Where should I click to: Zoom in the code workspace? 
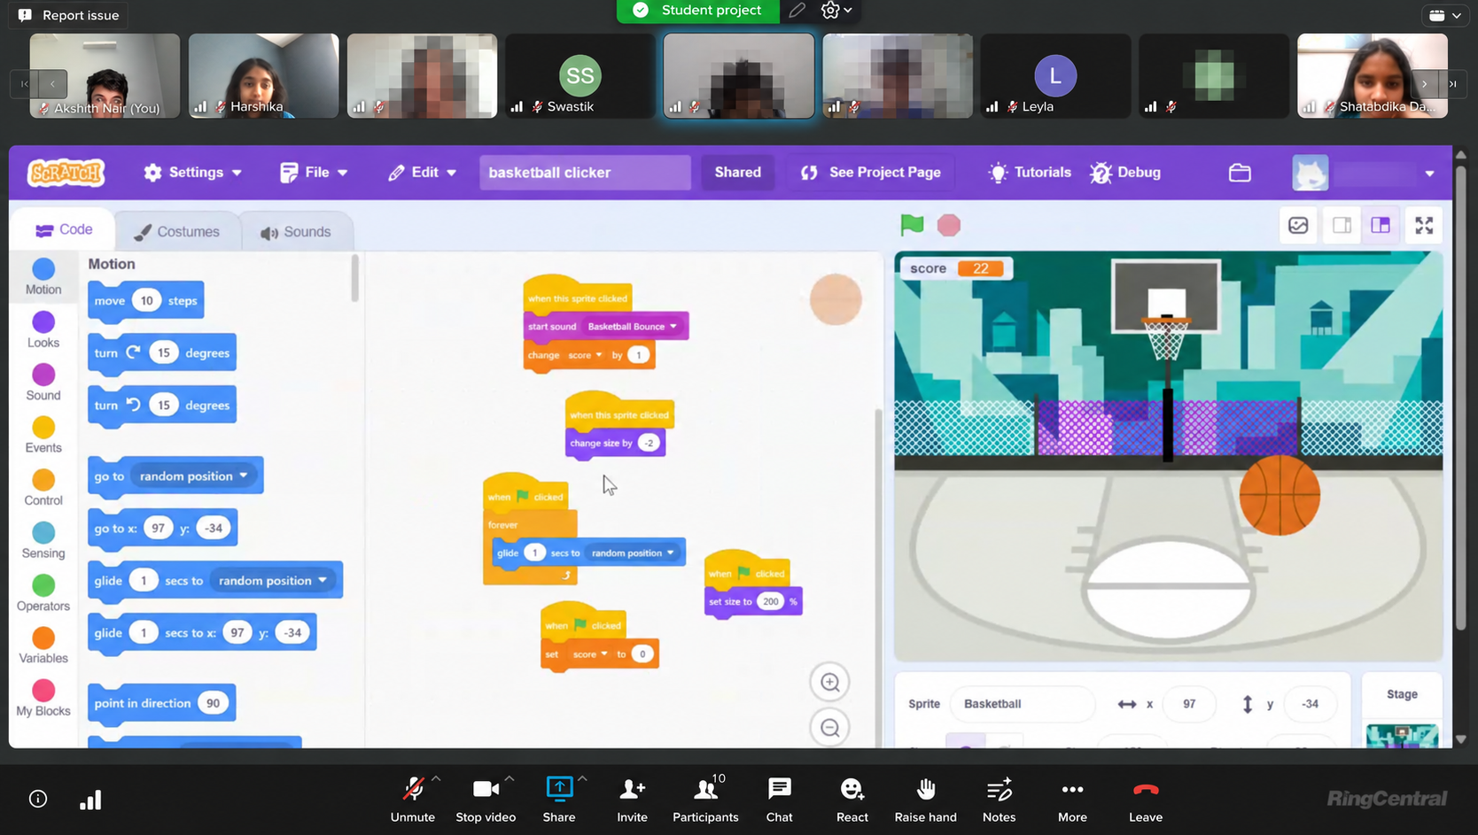coord(830,682)
